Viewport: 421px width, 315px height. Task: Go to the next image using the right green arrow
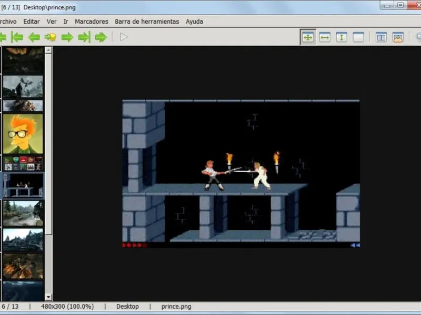pos(67,37)
